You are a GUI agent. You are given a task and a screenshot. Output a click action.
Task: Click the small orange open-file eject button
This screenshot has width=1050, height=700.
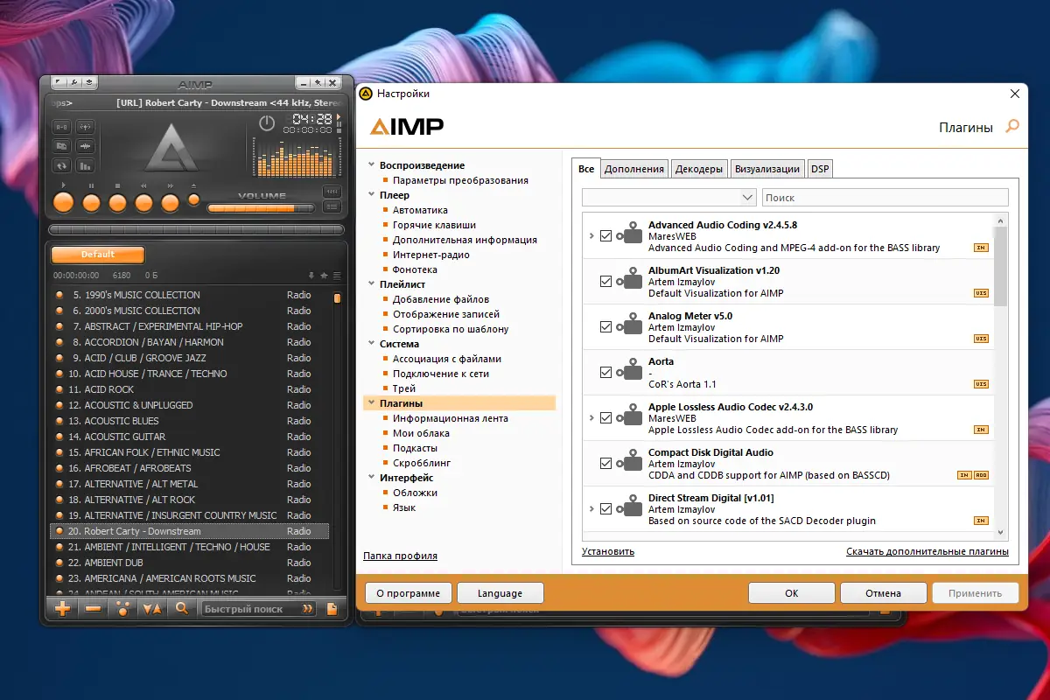coord(193,199)
